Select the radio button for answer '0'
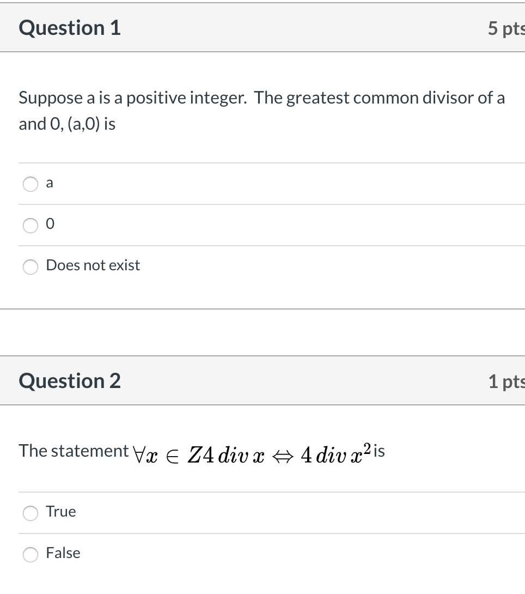 click(30, 225)
